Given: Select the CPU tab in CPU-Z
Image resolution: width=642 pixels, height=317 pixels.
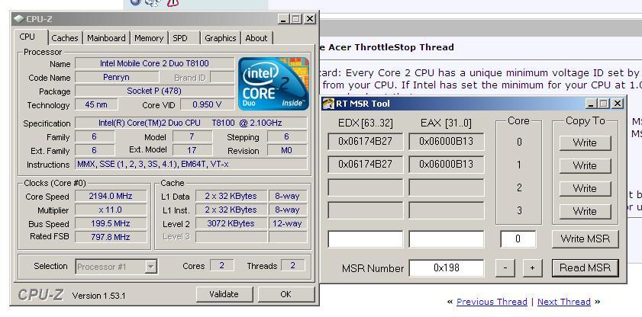Looking at the screenshot, I should click(x=27, y=37).
